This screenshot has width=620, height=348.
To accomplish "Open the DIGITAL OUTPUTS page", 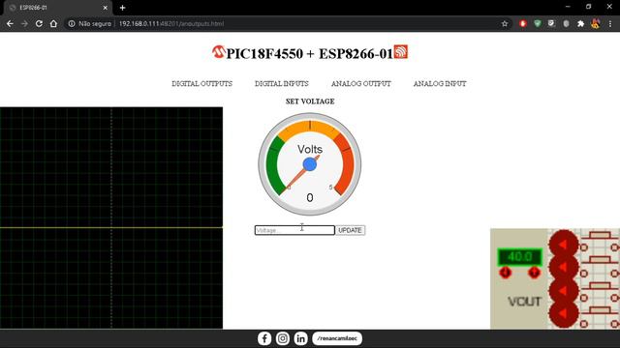I will 202,84.
